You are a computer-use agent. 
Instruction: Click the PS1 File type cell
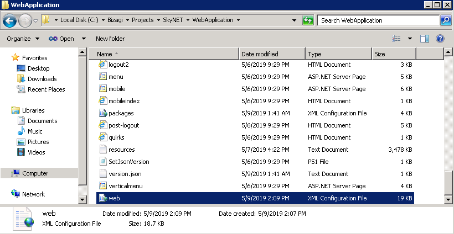tap(318, 162)
